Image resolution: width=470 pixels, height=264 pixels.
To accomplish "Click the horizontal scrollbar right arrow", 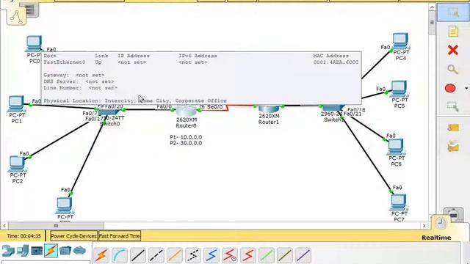I will click(x=424, y=226).
